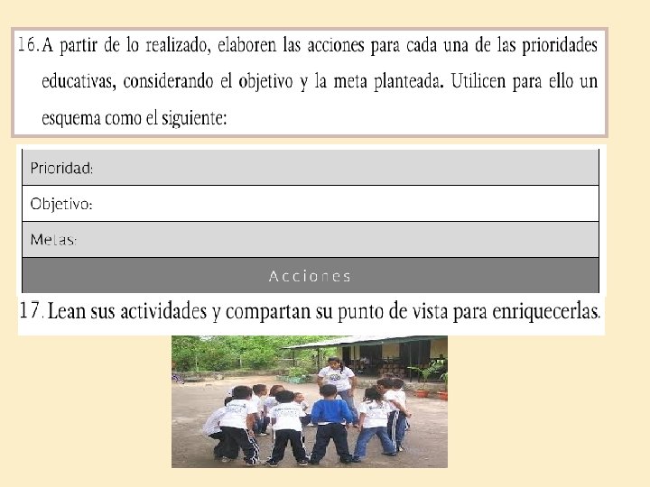Click the item 17 'Lean sus actividades' sentence
This screenshot has height=487, width=650.
310,311
